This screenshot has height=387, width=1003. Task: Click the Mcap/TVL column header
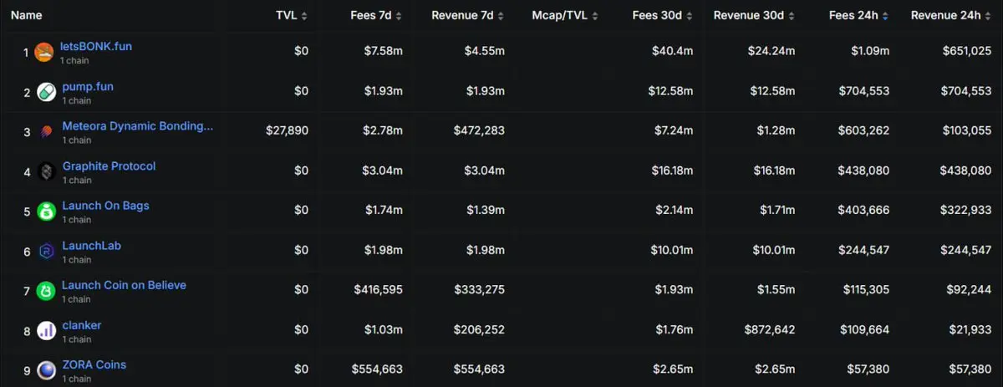point(560,16)
